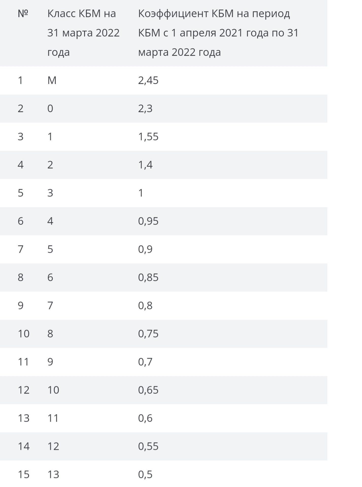
Task: Click the 0,65 coefficient value
Action: tap(148, 390)
